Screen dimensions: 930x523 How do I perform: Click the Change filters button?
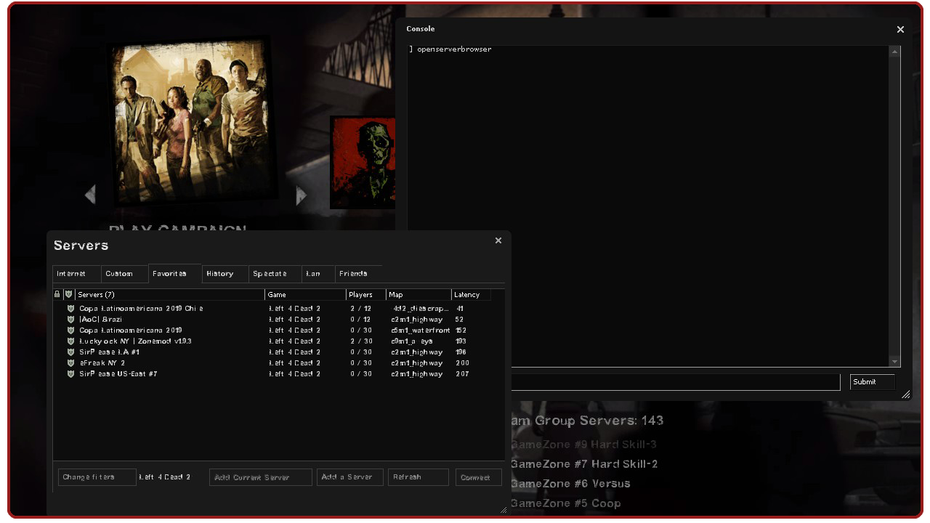(x=97, y=477)
